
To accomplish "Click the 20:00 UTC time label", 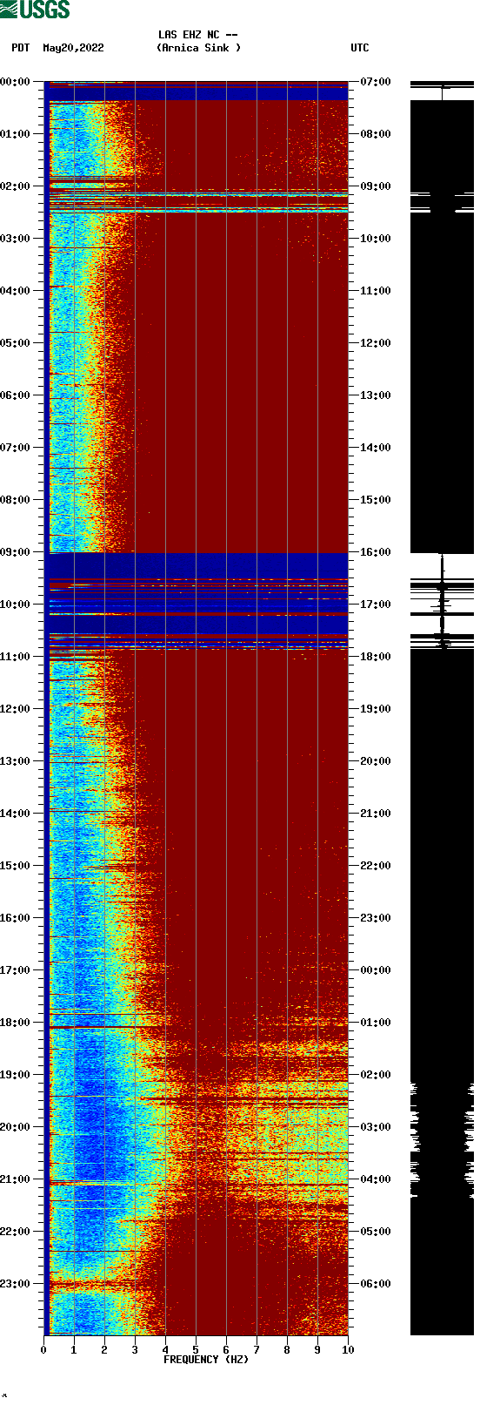I will [x=376, y=761].
